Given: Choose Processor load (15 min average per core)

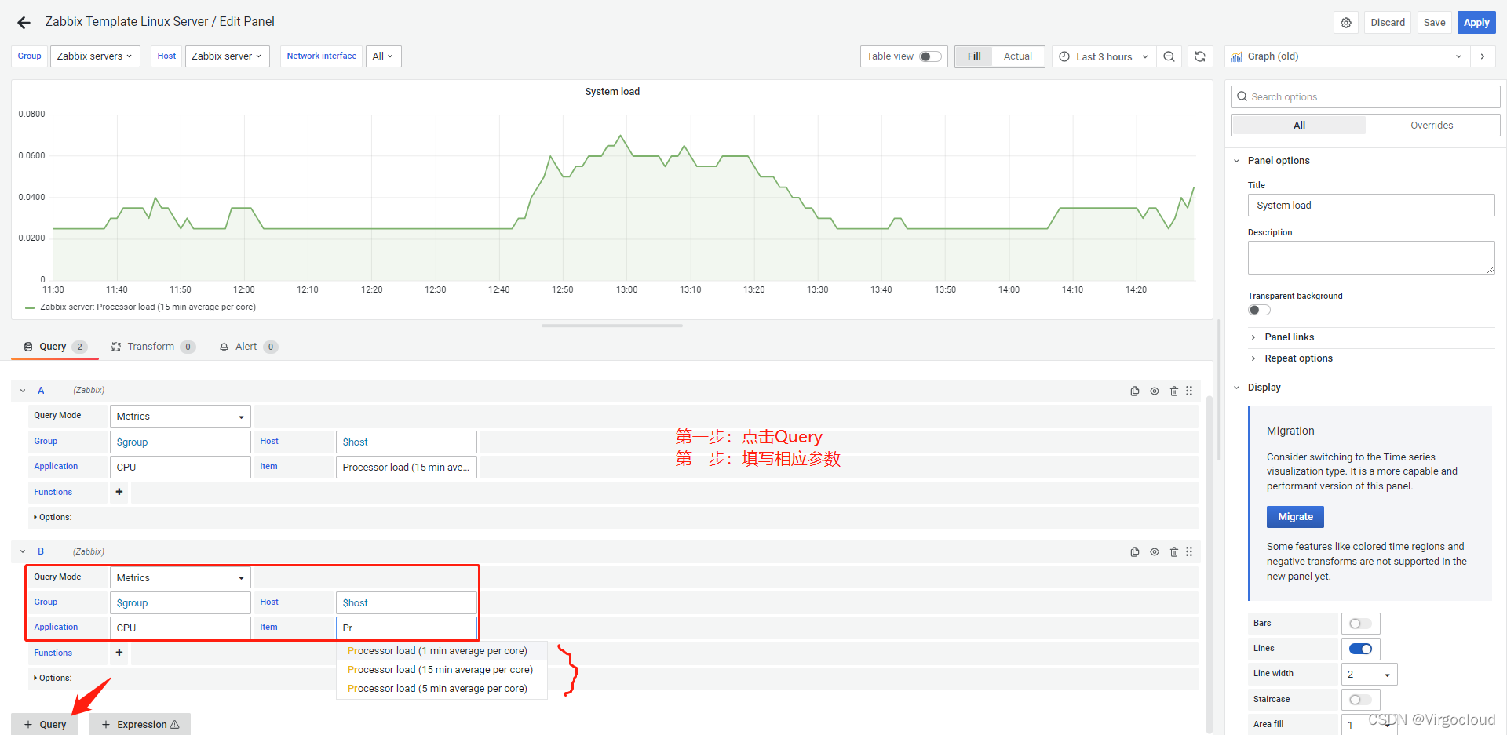Looking at the screenshot, I should 440,670.
